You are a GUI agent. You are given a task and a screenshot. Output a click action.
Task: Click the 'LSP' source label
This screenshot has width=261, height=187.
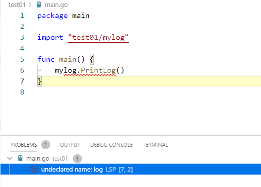pyautogui.click(x=111, y=169)
